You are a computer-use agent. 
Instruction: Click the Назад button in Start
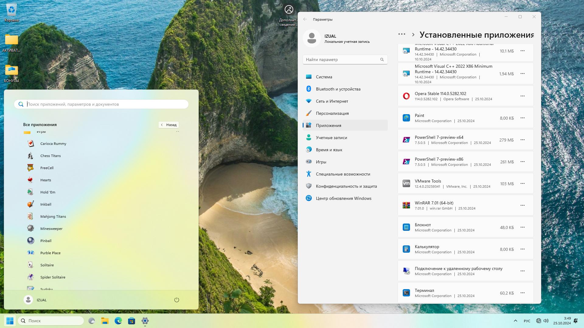tap(169, 125)
